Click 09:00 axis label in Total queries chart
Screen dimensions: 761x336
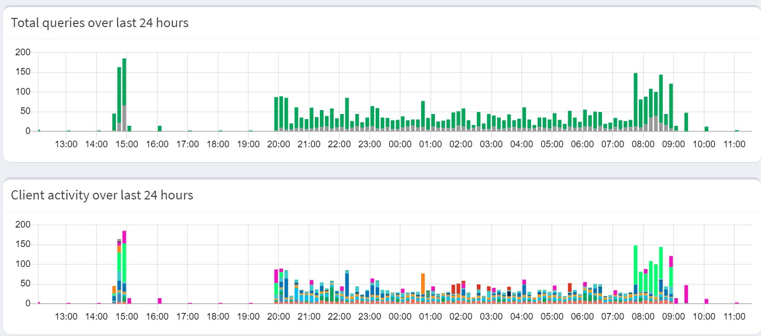coord(674,144)
